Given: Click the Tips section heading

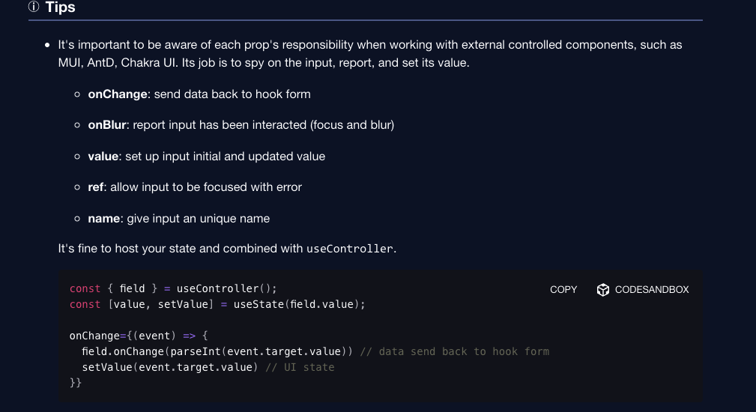Looking at the screenshot, I should pyautogui.click(x=60, y=7).
